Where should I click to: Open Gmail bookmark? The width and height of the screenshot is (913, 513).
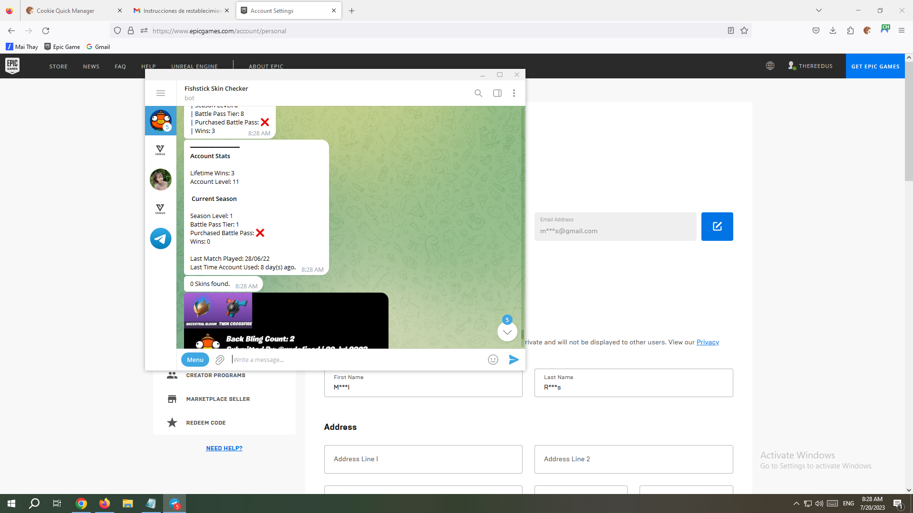[98, 47]
